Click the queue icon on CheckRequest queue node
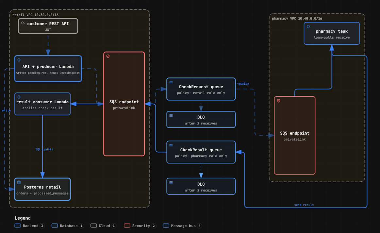Screen dimensions: 380x233 [171, 82]
